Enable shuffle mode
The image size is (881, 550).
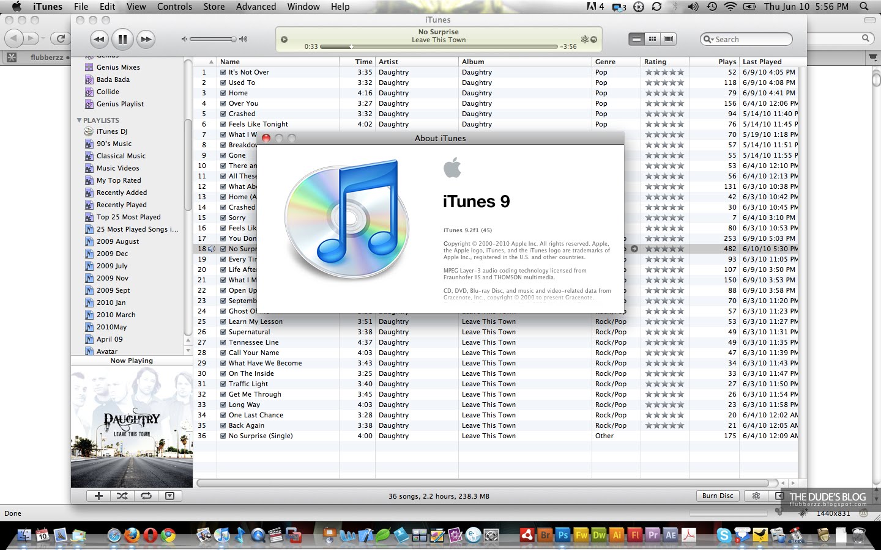tap(122, 496)
